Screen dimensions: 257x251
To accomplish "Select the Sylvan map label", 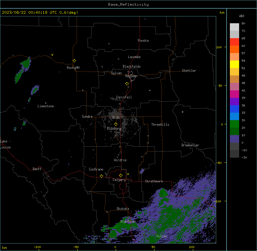I will pyautogui.click(x=116, y=73).
